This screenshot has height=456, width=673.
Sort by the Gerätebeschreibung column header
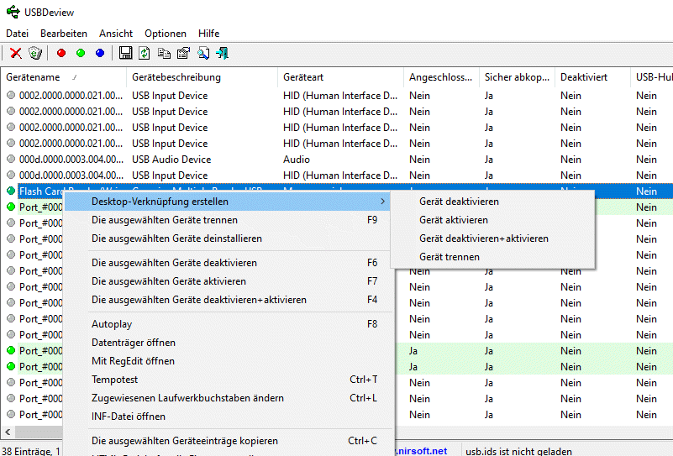coord(176,76)
